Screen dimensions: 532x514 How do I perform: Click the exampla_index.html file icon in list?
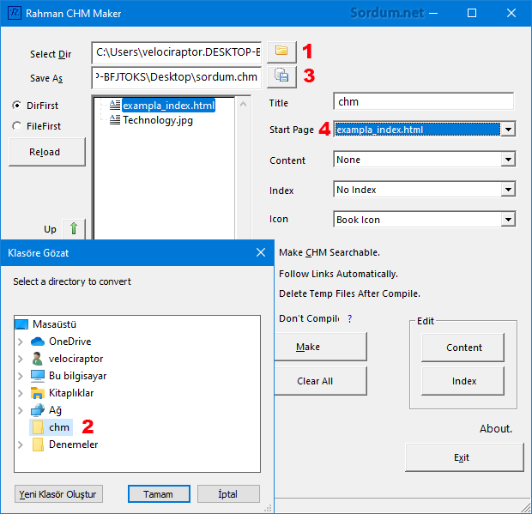click(115, 106)
